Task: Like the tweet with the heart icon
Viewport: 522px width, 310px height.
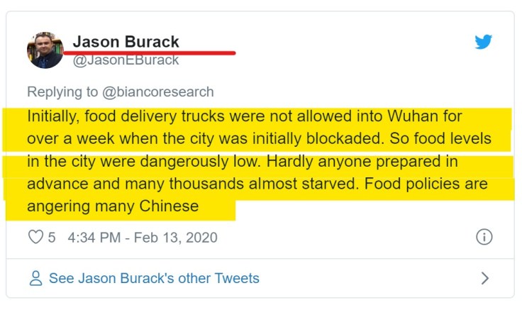Action: [x=35, y=237]
